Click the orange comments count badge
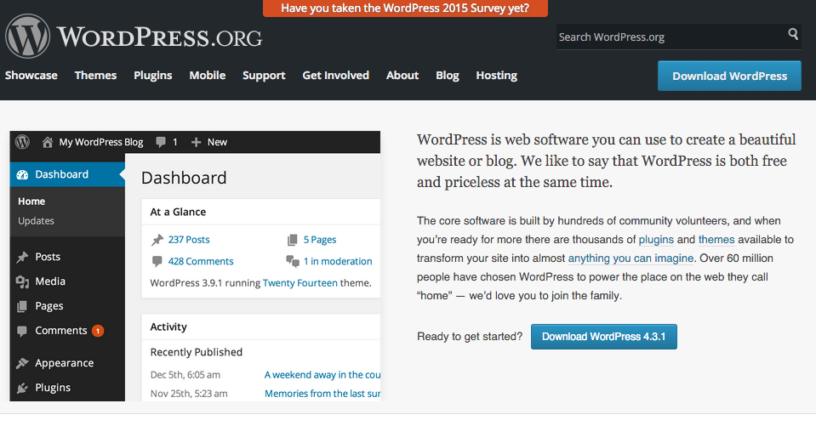Viewport: 816px width, 426px height. (x=98, y=331)
